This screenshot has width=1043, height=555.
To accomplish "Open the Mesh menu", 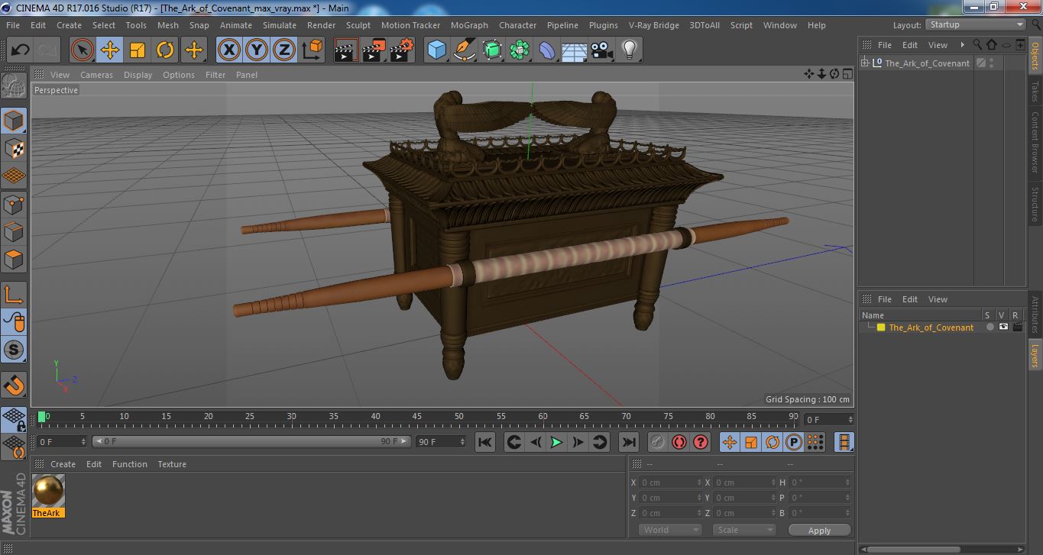I will tap(167, 25).
